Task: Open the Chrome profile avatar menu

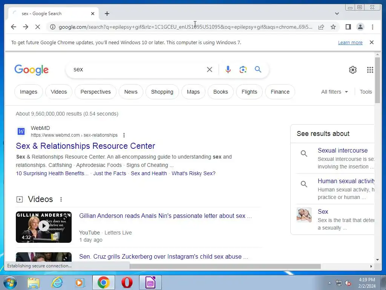Action: click(x=360, y=27)
